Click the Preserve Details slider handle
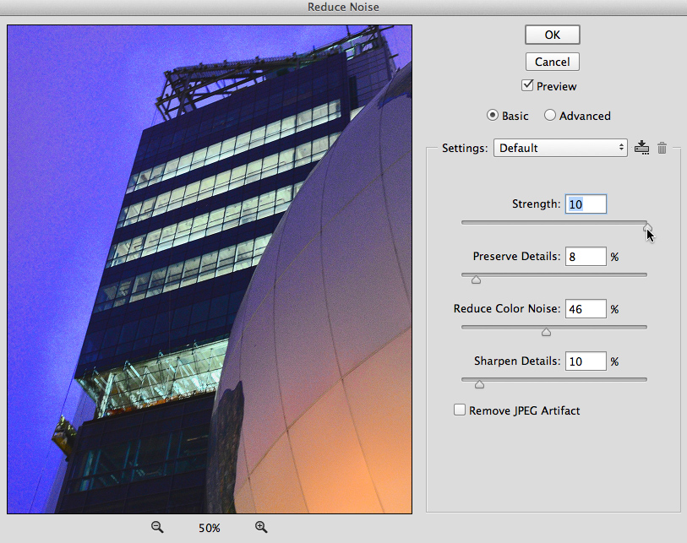This screenshot has height=543, width=687. (476, 280)
